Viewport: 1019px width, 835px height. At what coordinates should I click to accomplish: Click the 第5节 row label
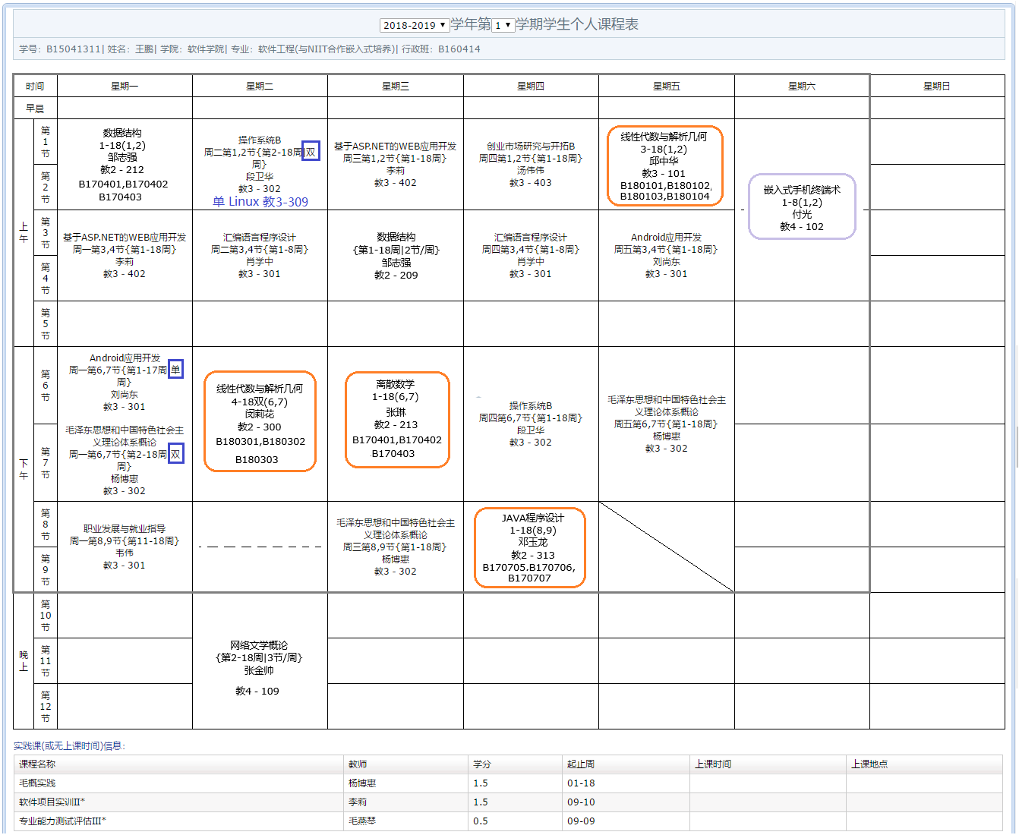click(46, 324)
